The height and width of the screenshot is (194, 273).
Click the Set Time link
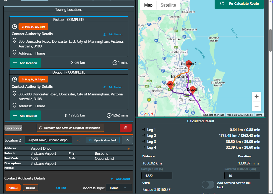point(61,188)
